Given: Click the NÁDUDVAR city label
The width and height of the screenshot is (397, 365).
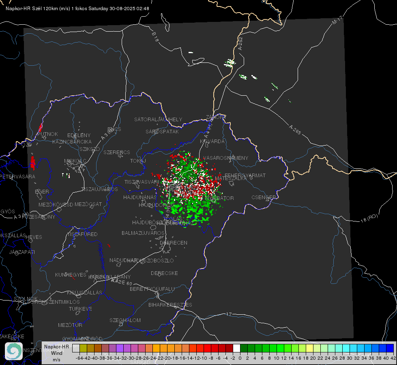Looking at the screenshot, I should tap(123, 260).
